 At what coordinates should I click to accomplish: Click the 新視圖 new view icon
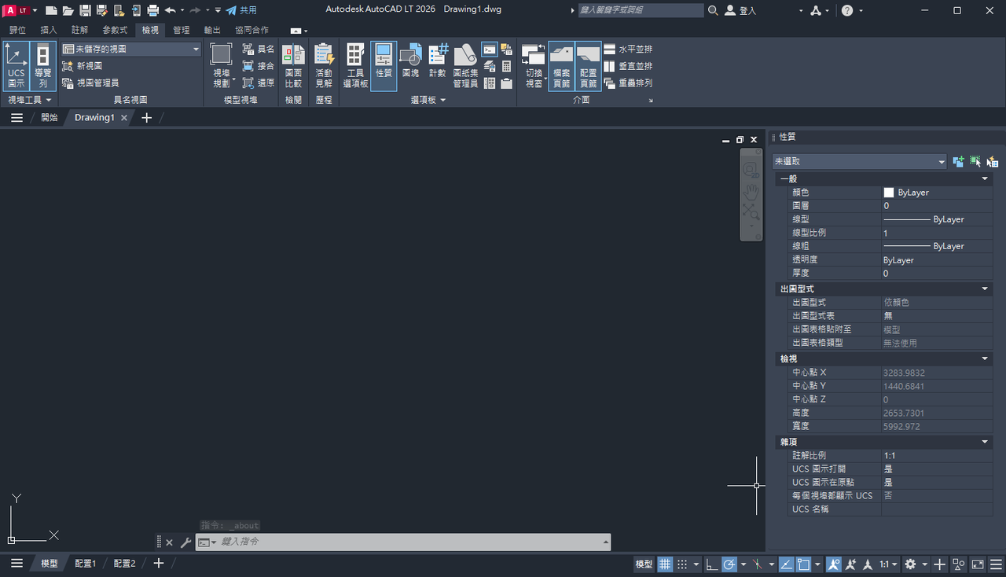click(68, 66)
